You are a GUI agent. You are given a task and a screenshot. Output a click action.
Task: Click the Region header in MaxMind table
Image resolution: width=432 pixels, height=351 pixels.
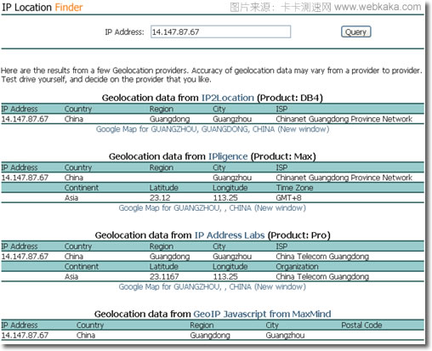[202, 326]
